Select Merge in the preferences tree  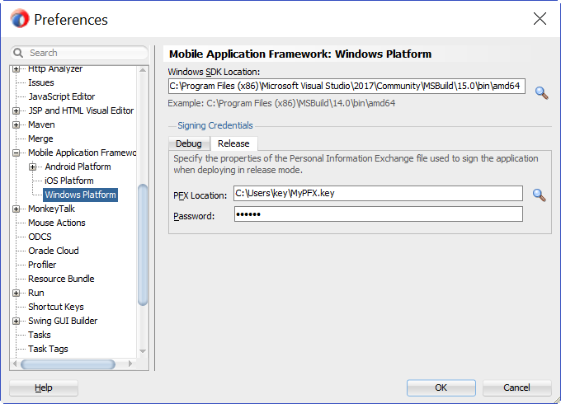pos(40,139)
